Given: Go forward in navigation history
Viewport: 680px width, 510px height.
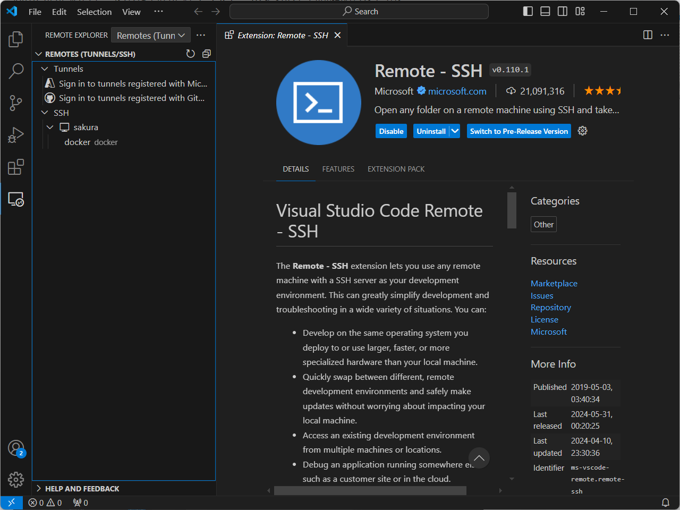Looking at the screenshot, I should coord(216,12).
